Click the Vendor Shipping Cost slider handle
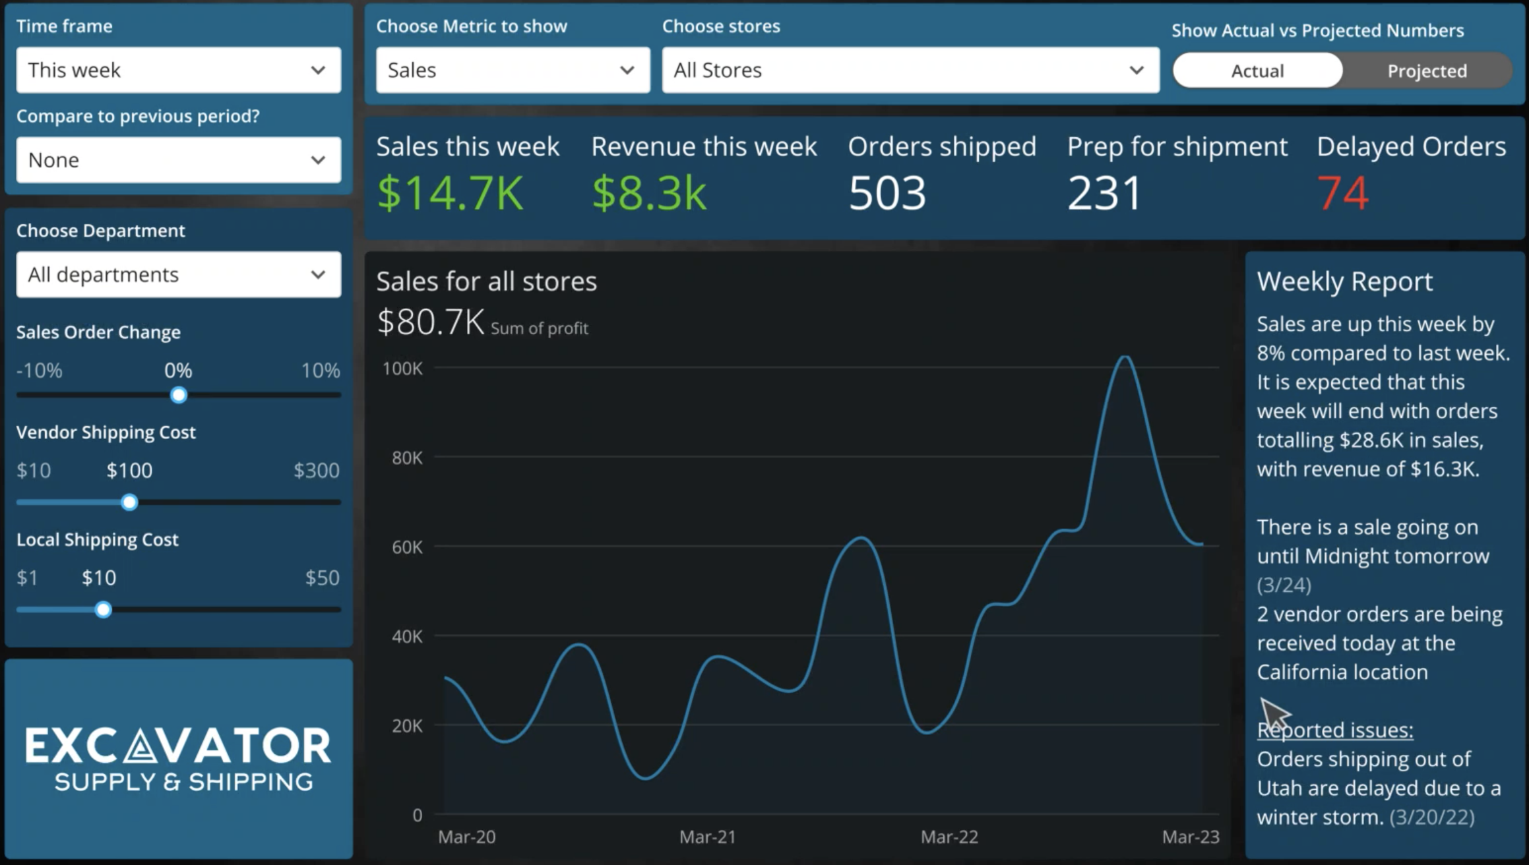The height and width of the screenshot is (865, 1529). tap(129, 502)
